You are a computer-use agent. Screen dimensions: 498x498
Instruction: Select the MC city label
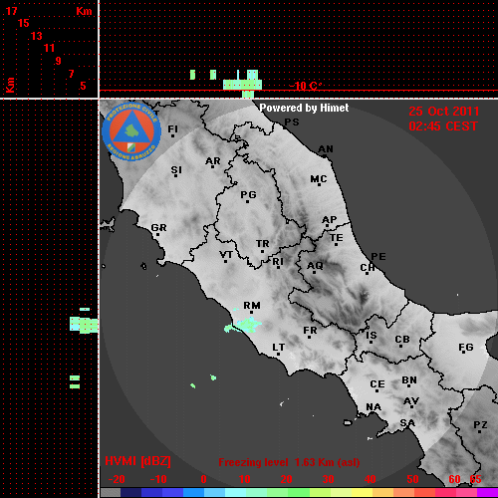[319, 179]
